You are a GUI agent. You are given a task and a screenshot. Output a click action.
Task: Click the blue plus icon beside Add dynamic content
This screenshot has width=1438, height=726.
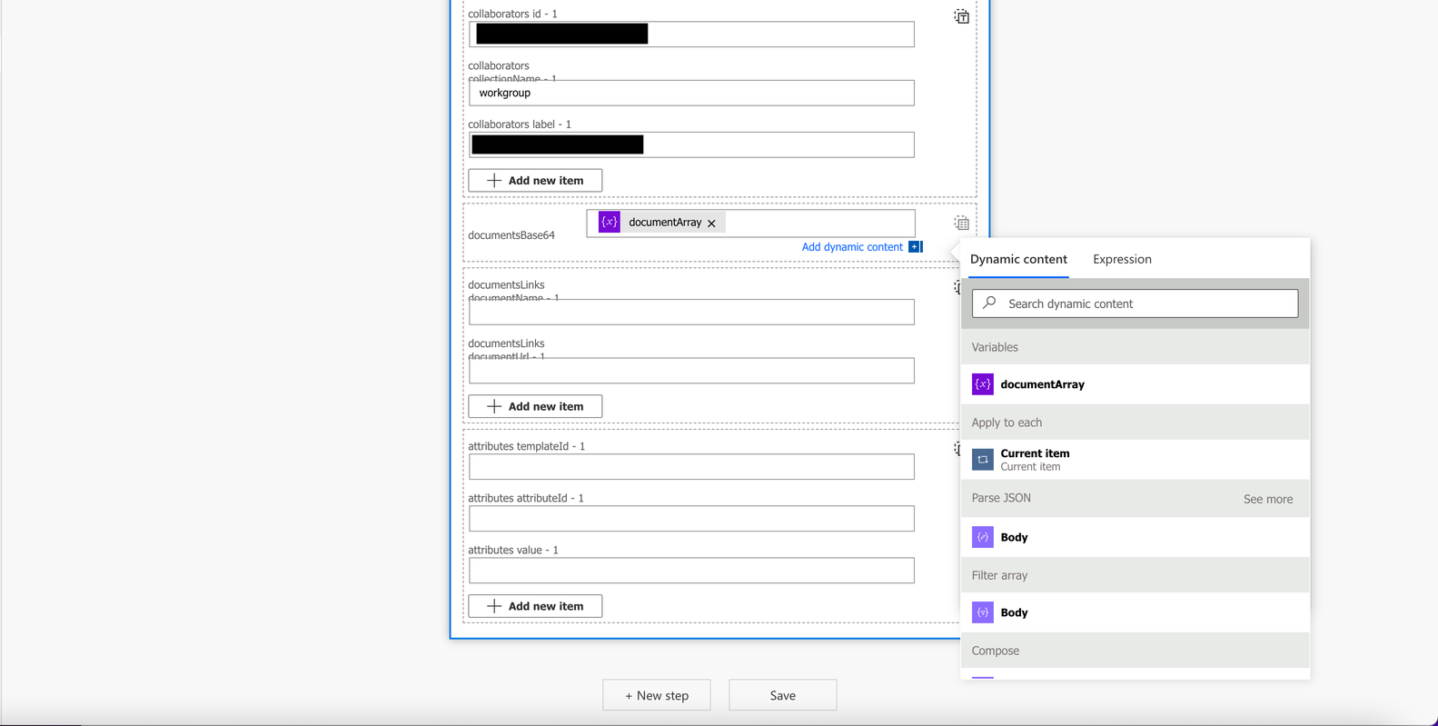click(x=916, y=247)
